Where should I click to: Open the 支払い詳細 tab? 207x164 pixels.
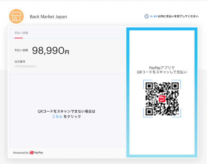click(21, 33)
